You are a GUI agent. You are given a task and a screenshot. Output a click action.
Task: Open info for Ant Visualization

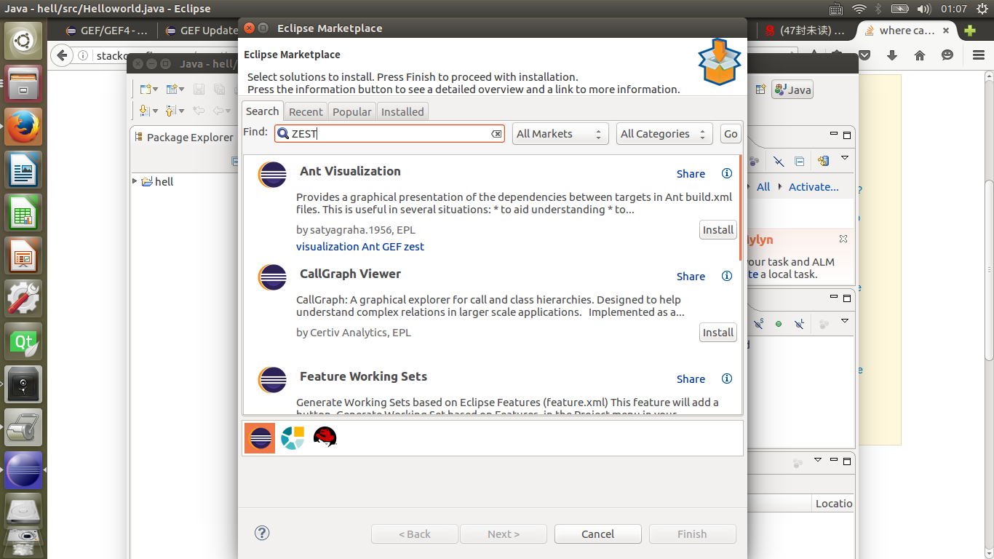[726, 173]
